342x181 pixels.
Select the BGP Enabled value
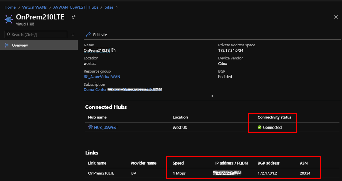[225, 77]
